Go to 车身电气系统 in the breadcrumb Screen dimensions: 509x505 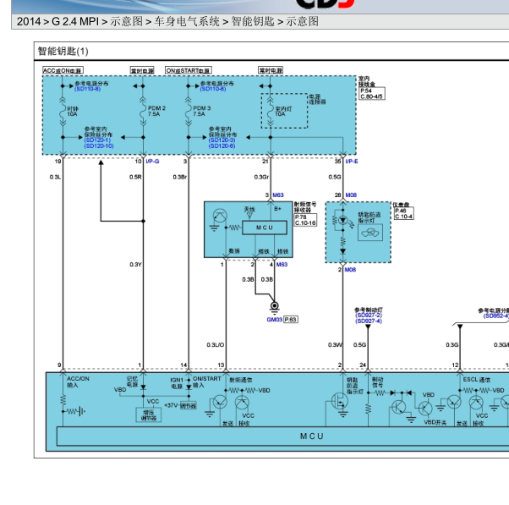[187, 21]
